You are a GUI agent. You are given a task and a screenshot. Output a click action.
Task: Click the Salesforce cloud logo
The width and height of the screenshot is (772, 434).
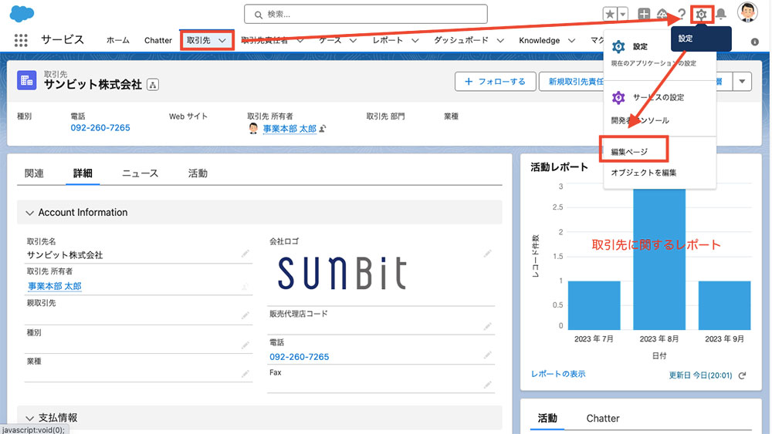(x=22, y=13)
